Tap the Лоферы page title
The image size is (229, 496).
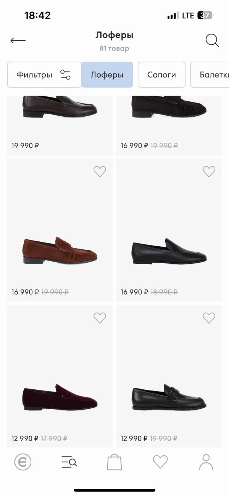[x=114, y=36]
